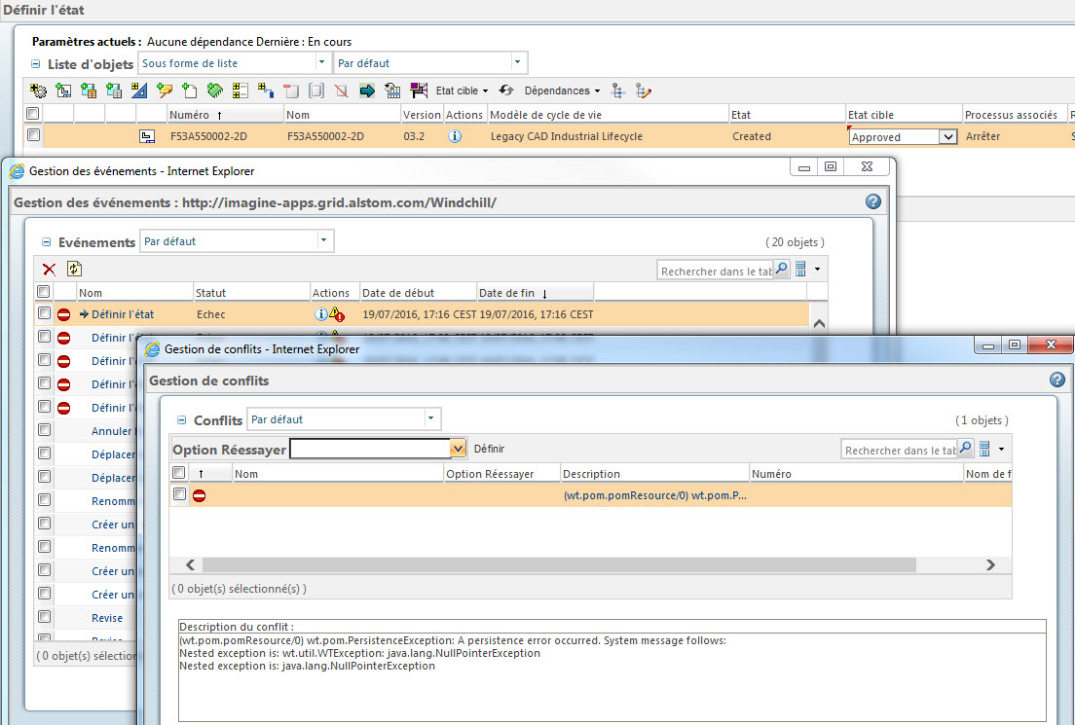Open info icon for F53A550002-2D row

point(455,136)
